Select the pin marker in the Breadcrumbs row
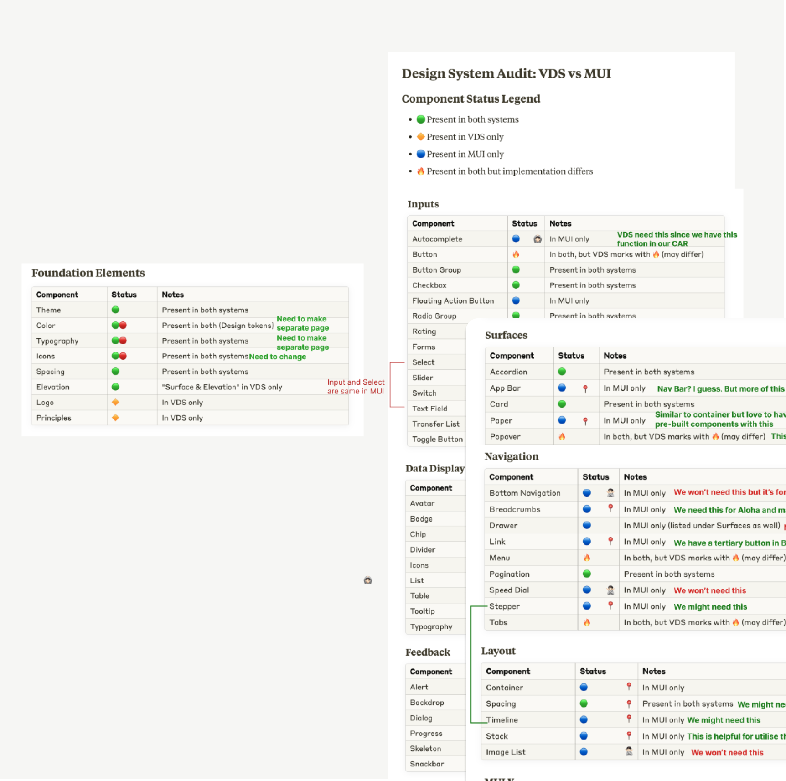Screen dimensions: 786x781 610,508
